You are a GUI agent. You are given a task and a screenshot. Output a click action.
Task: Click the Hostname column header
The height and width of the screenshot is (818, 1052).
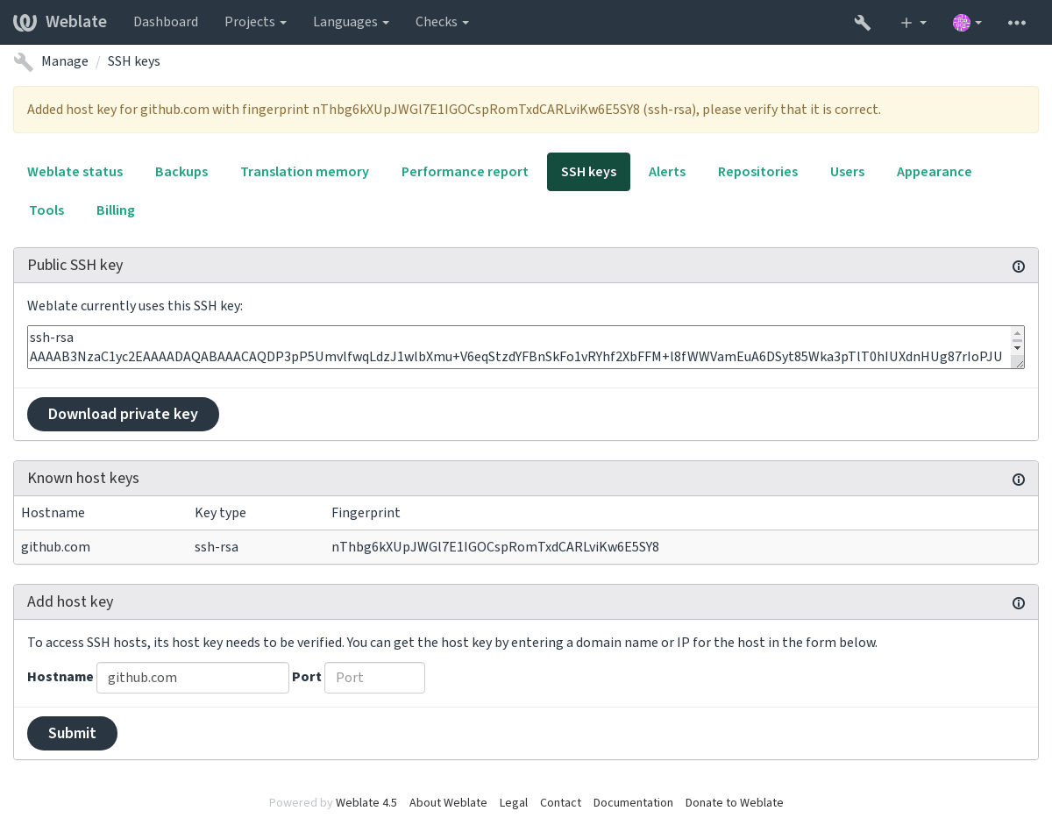tap(53, 513)
